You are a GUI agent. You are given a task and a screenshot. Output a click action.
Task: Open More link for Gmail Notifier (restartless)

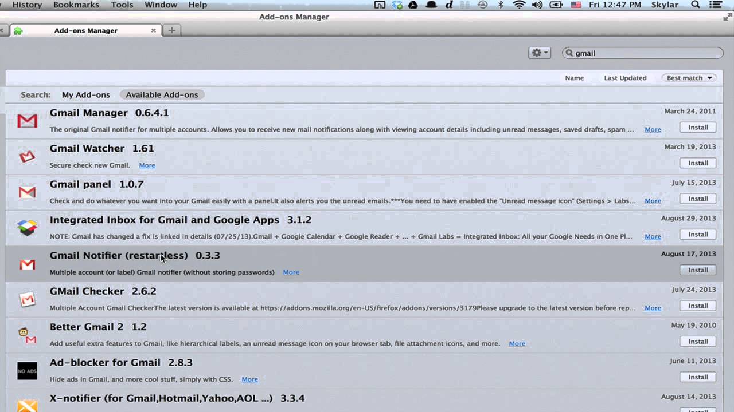pyautogui.click(x=291, y=272)
